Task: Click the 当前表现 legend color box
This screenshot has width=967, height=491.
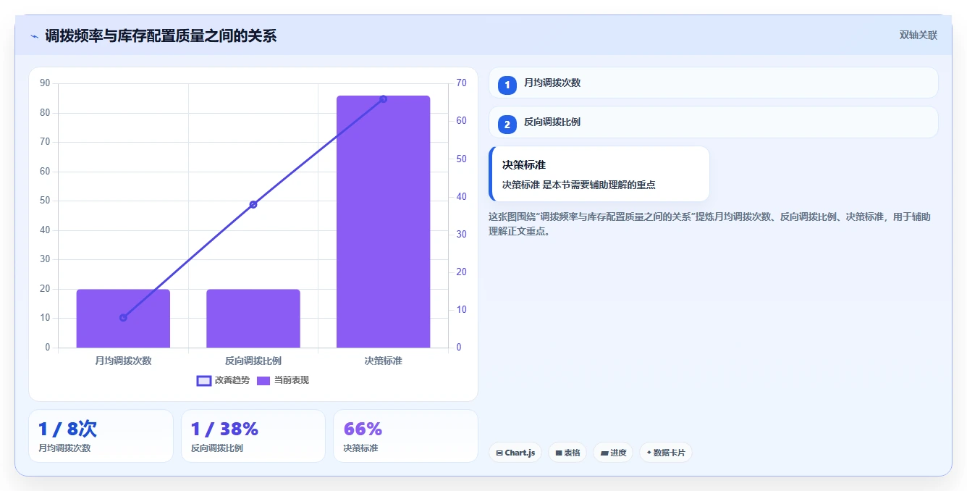Action: (263, 381)
